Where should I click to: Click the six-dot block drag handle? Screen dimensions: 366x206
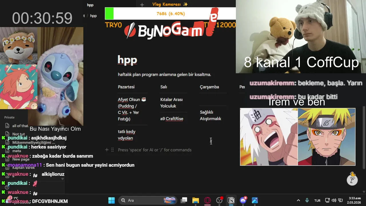coord(112,150)
